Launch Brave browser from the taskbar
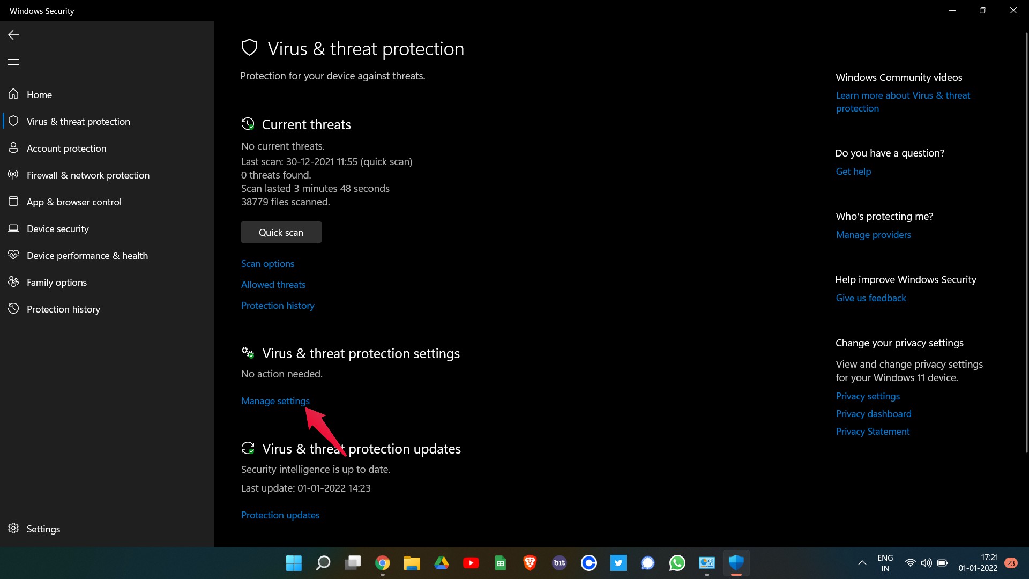 (x=530, y=563)
